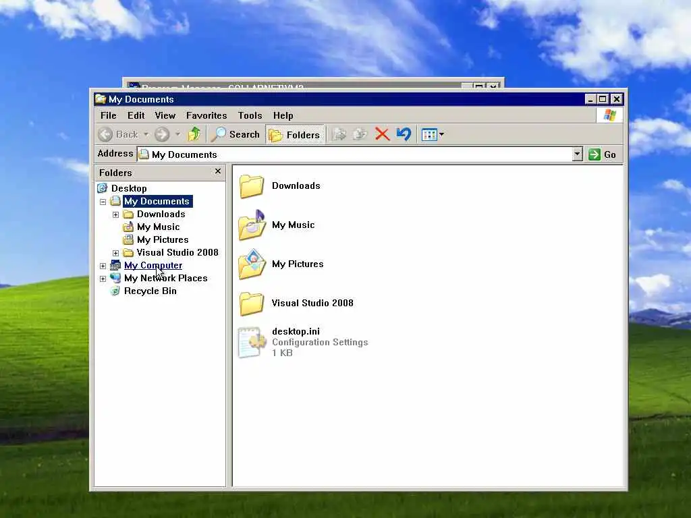Expand Visual Studio 2008 tree node

[x=115, y=253]
